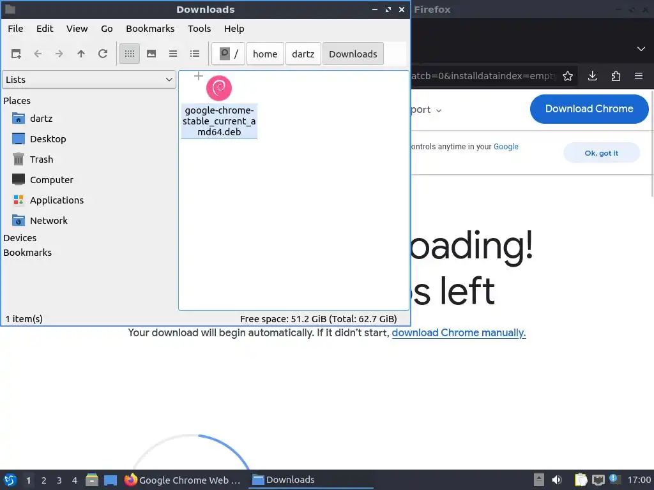The height and width of the screenshot is (490, 654).
Task: Follow the Google link in notice
Action: 506,147
